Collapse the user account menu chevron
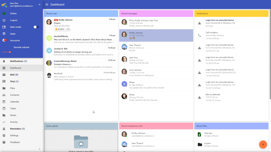 coord(39,4)
